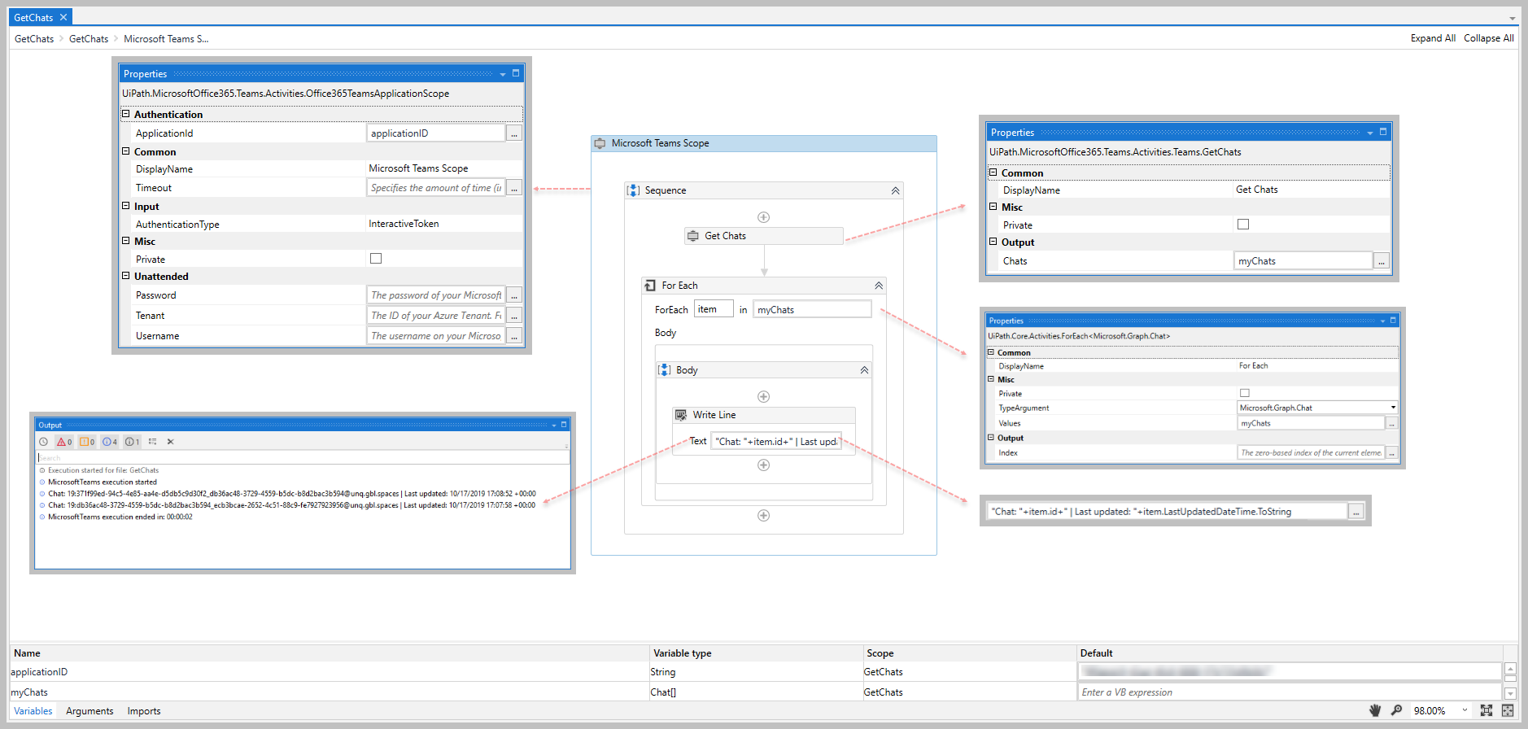Viewport: 1528px width, 729px height.
Task: Click the Body sequence icon
Action: coord(664,370)
